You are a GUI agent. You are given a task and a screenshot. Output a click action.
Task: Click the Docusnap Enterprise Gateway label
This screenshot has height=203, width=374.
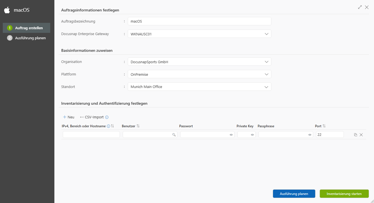coord(85,34)
